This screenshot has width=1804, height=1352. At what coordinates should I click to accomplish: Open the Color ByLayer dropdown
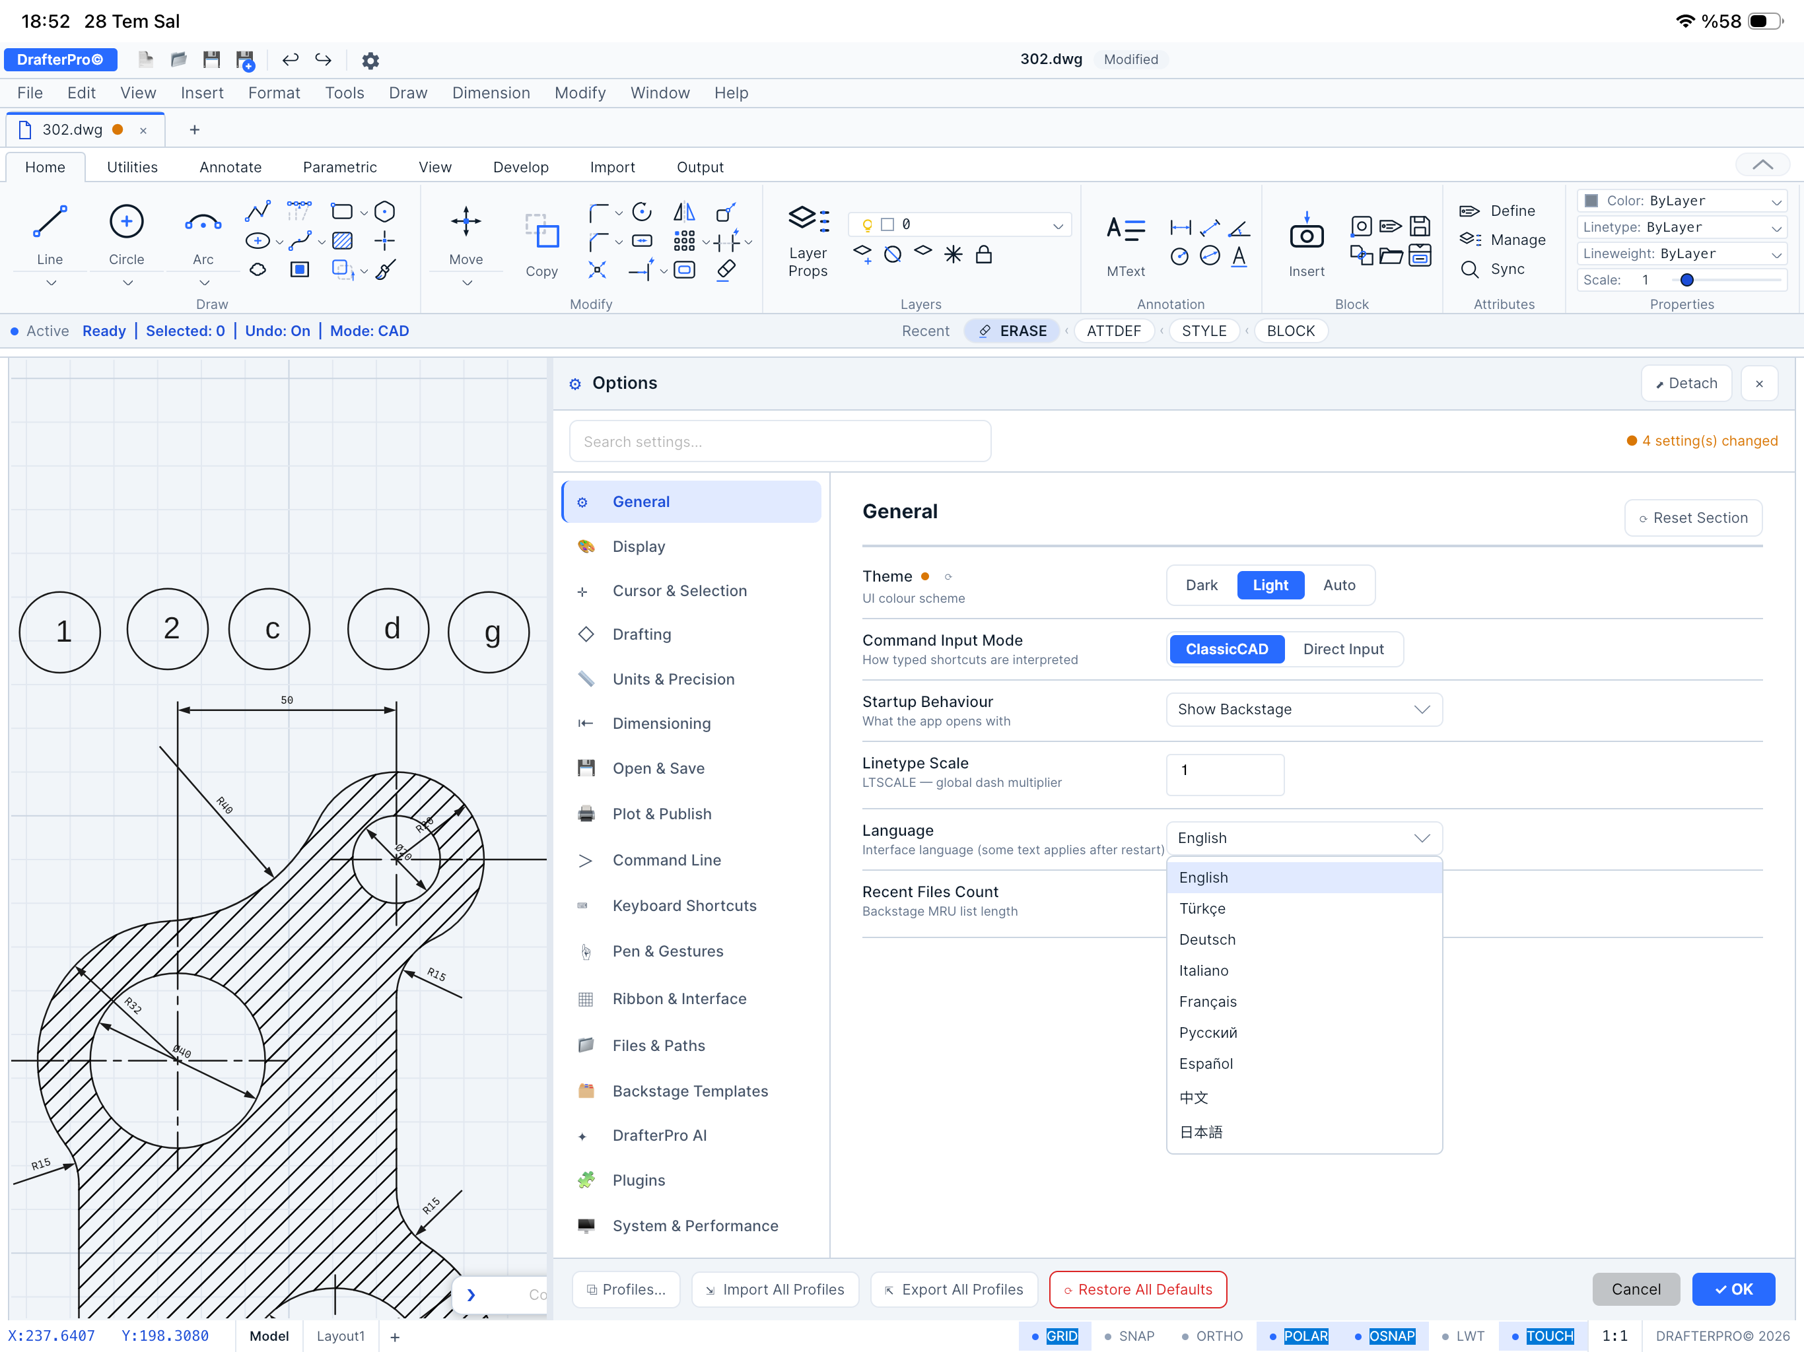(x=1683, y=201)
